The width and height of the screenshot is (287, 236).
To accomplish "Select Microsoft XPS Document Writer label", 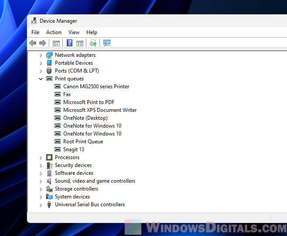I will [x=100, y=110].
